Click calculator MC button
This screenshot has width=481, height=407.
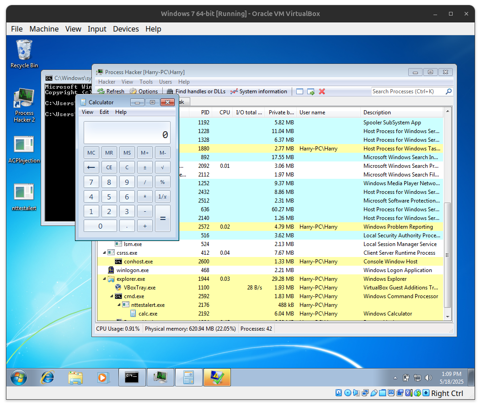tap(91, 153)
